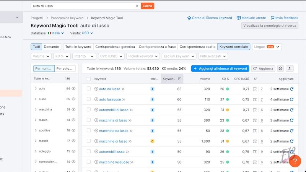Screen dimensions: 306x172
Task: Check the 'macchina di lusso' row checkbox
Action: coord(89,120)
